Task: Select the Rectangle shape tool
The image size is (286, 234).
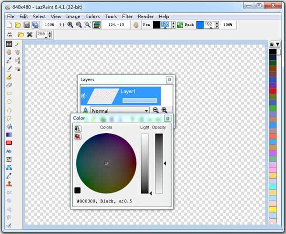Action: [9, 93]
